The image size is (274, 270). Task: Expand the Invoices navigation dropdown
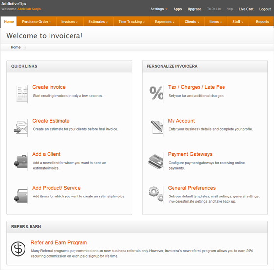[x=70, y=22]
